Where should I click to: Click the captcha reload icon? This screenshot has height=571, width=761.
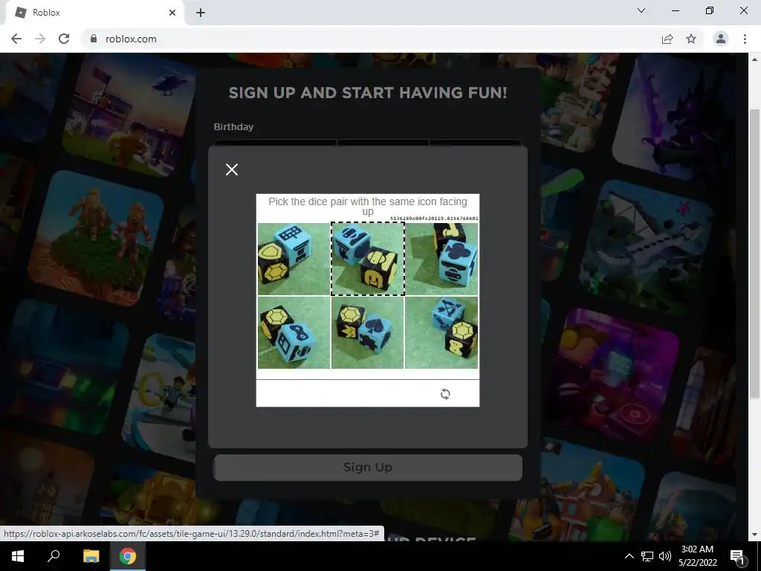click(x=445, y=394)
